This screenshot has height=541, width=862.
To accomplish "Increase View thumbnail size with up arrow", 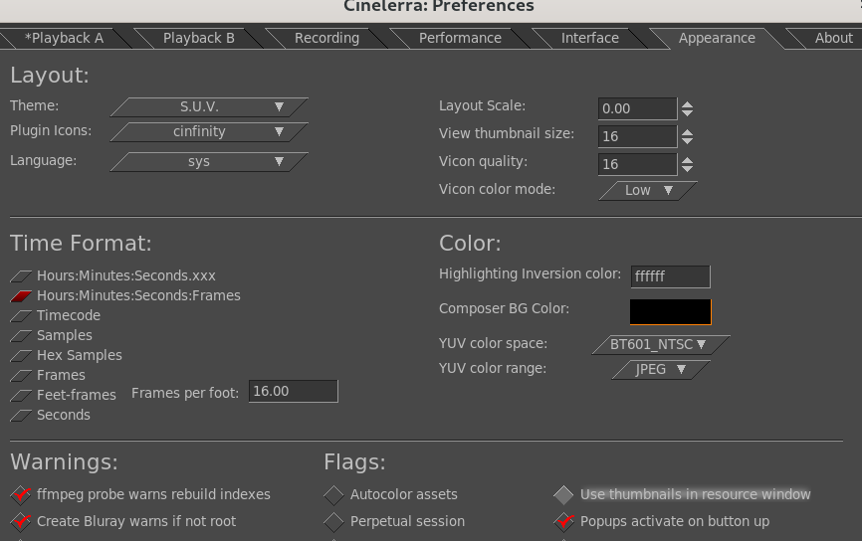I will pyautogui.click(x=687, y=132).
